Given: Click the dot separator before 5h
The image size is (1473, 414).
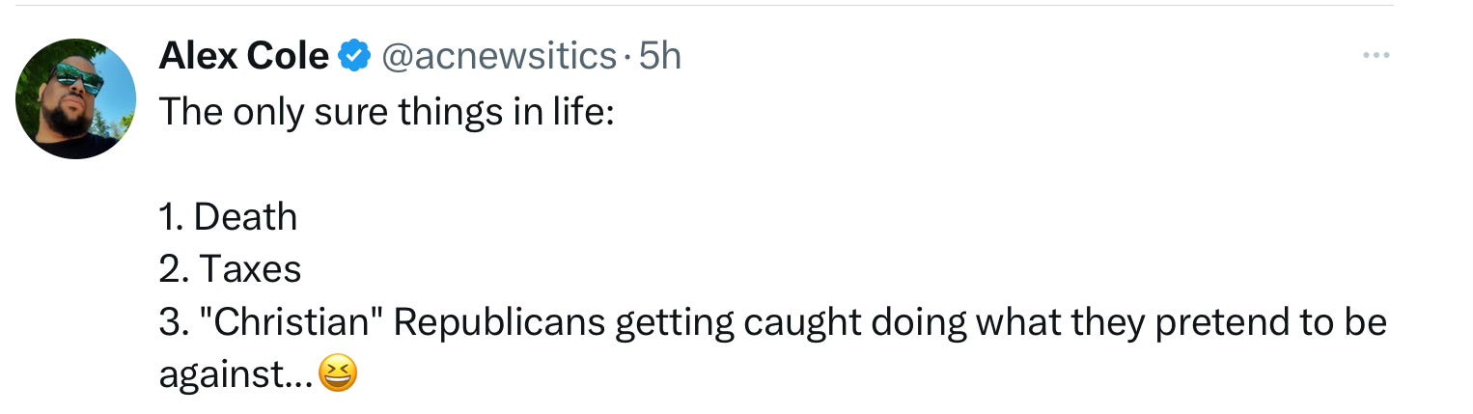Looking at the screenshot, I should [628, 59].
